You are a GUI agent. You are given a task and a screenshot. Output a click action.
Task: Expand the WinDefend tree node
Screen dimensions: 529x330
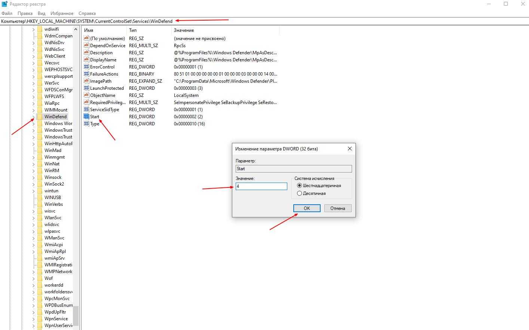pos(33,117)
